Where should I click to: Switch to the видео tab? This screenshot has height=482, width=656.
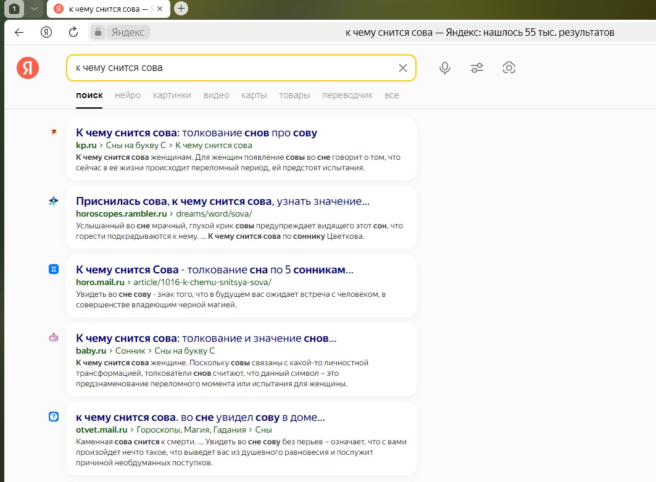tap(216, 95)
